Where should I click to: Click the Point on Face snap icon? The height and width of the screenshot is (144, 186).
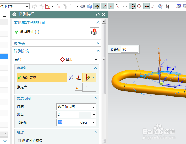160,6
